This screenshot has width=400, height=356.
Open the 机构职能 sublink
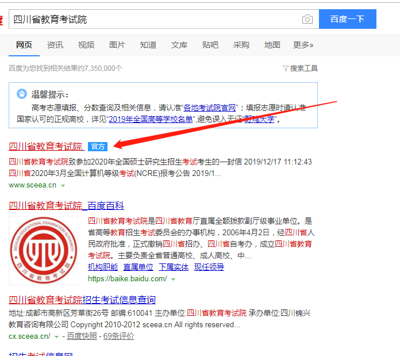point(103,267)
